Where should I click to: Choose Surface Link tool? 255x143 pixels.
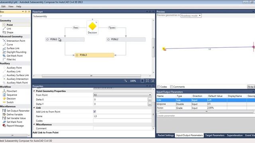coord(13,48)
